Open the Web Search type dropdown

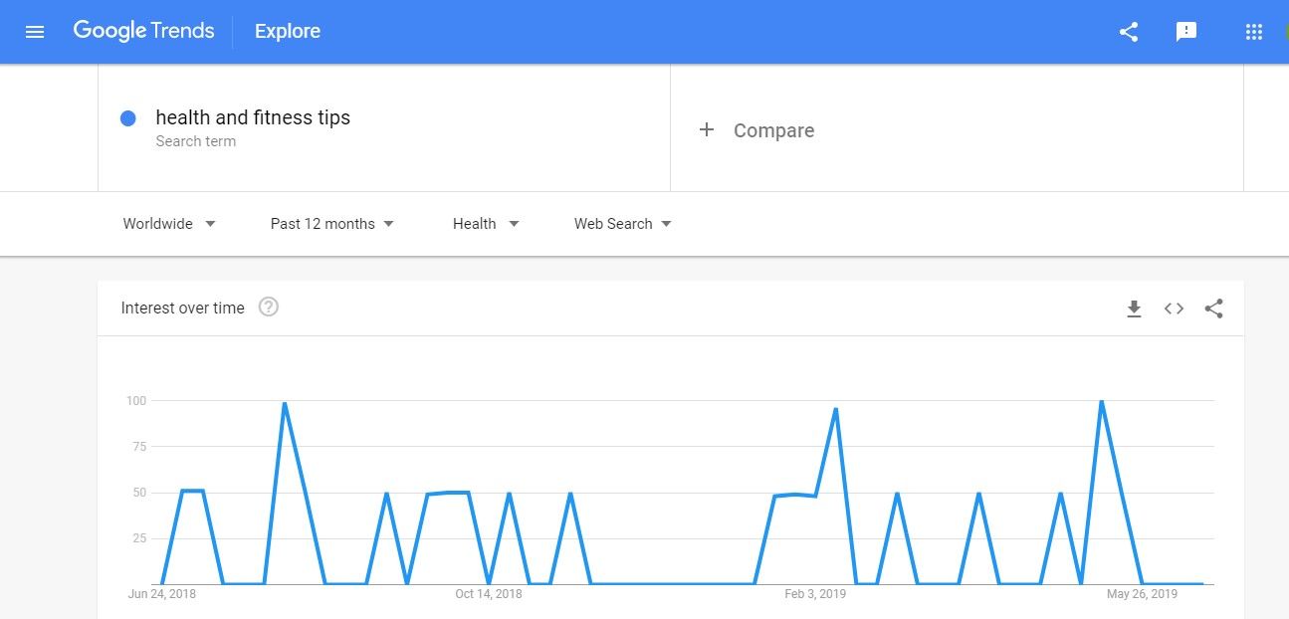[623, 224]
